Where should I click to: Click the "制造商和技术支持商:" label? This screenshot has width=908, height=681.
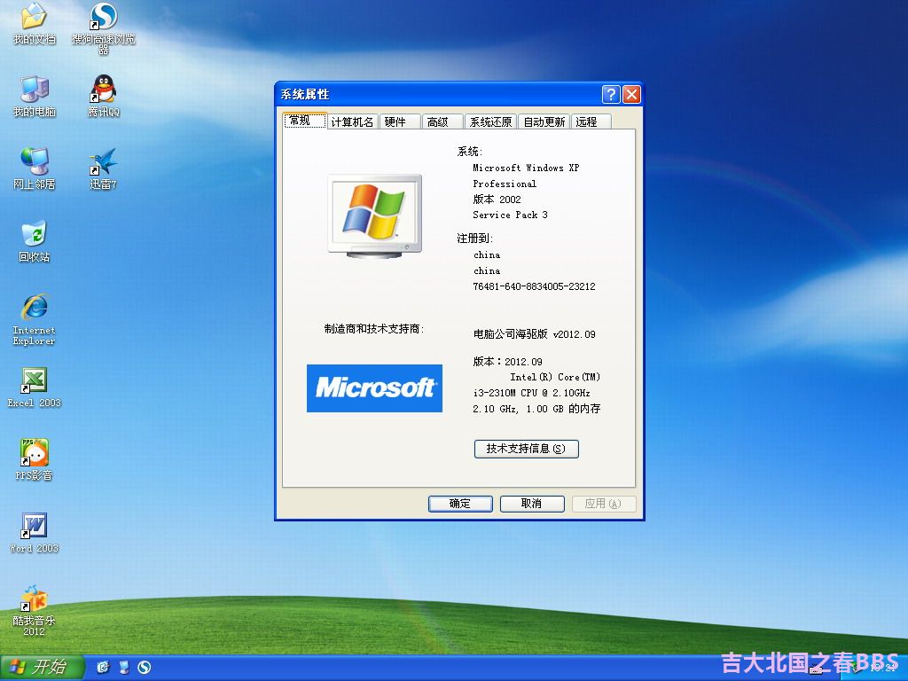[x=374, y=329]
